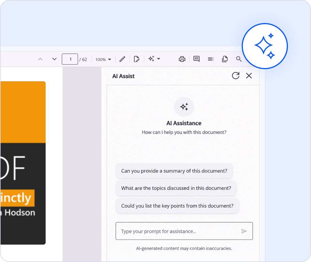Open the form designer edit icon
The width and height of the screenshot is (311, 262).
(136, 59)
